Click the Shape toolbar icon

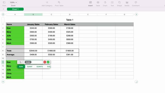point(119,2)
